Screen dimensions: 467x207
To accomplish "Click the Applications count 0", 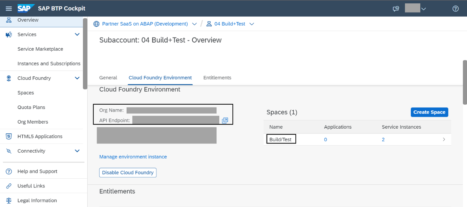I will pyautogui.click(x=325, y=139).
